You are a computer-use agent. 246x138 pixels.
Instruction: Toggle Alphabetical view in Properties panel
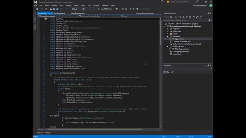168,72
